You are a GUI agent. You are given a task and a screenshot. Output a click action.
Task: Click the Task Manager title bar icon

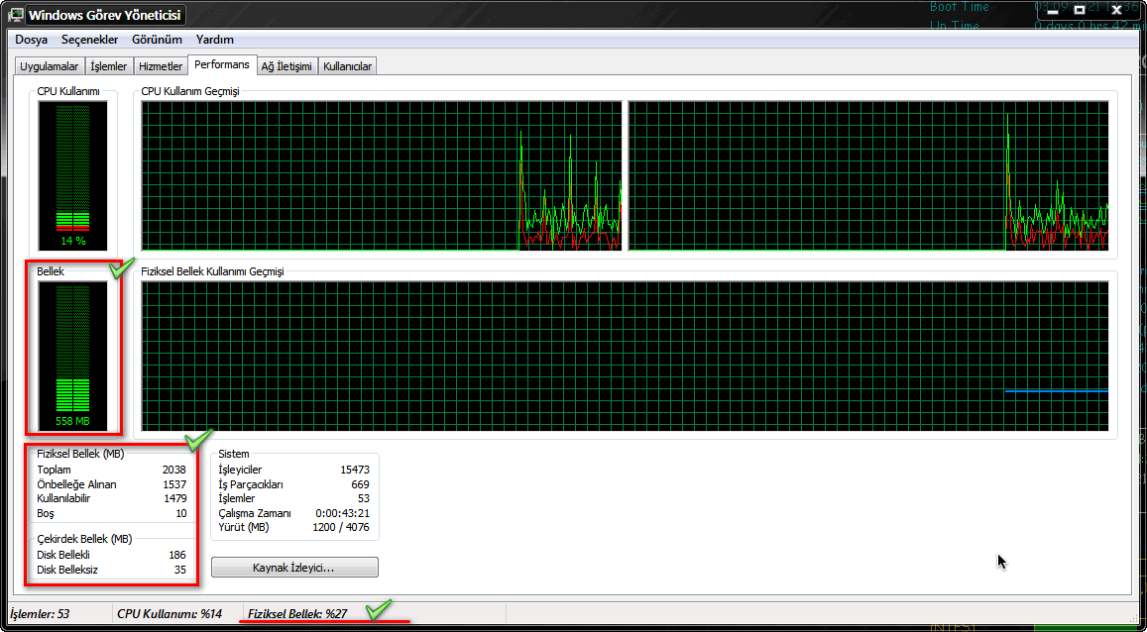click(17, 15)
